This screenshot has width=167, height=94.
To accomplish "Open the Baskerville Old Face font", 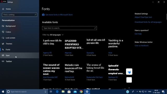I will pyautogui.click(x=96, y=72).
